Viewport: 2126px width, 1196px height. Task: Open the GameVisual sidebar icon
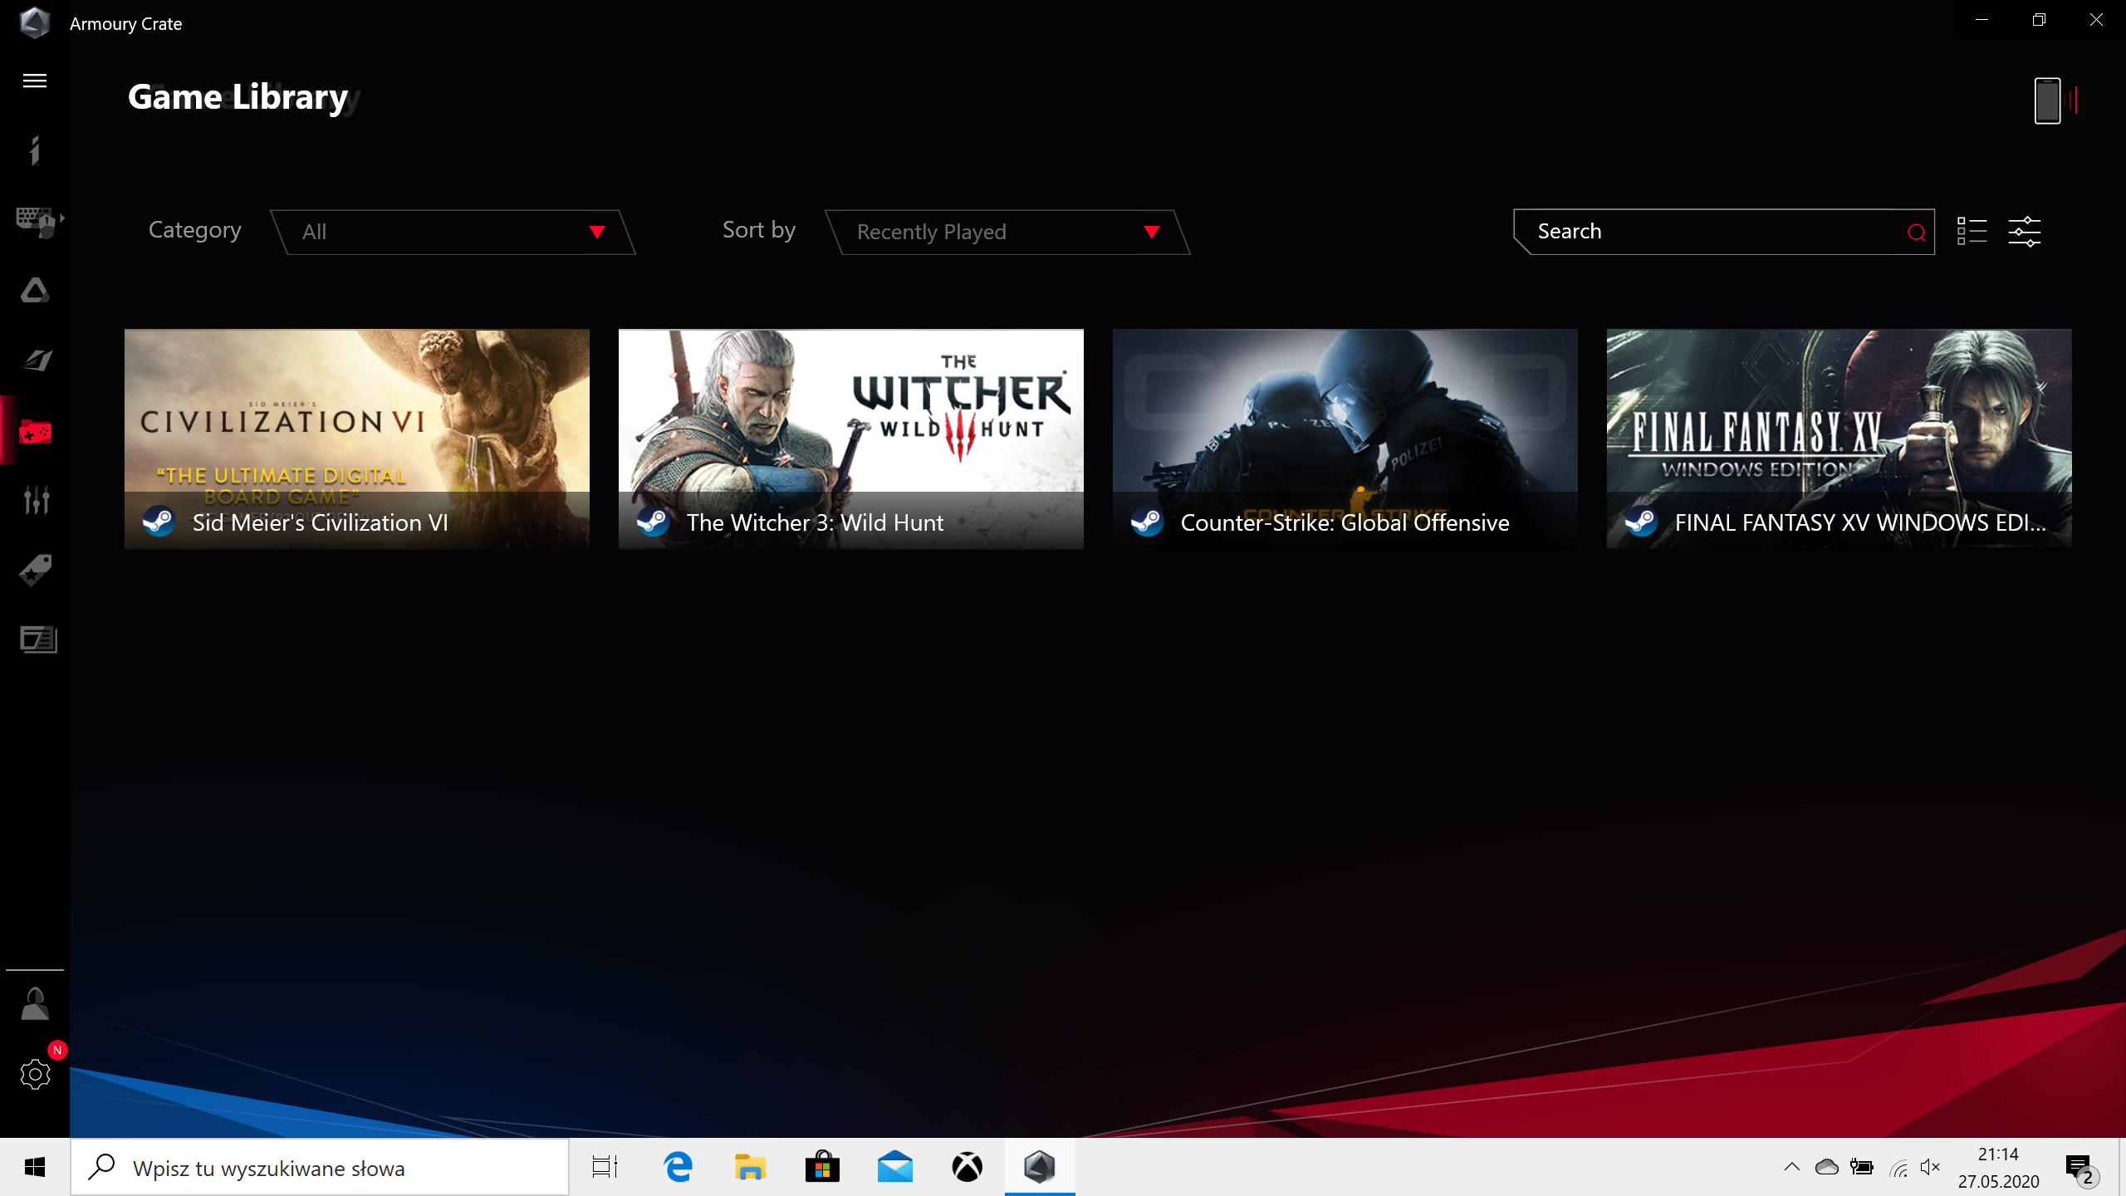click(37, 360)
